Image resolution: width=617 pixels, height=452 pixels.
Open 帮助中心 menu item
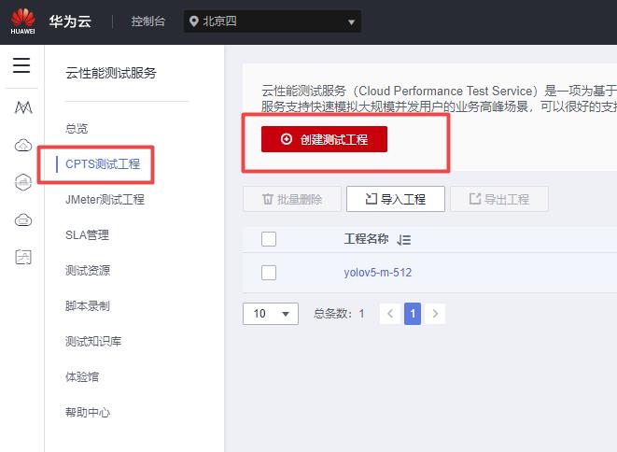(x=88, y=412)
